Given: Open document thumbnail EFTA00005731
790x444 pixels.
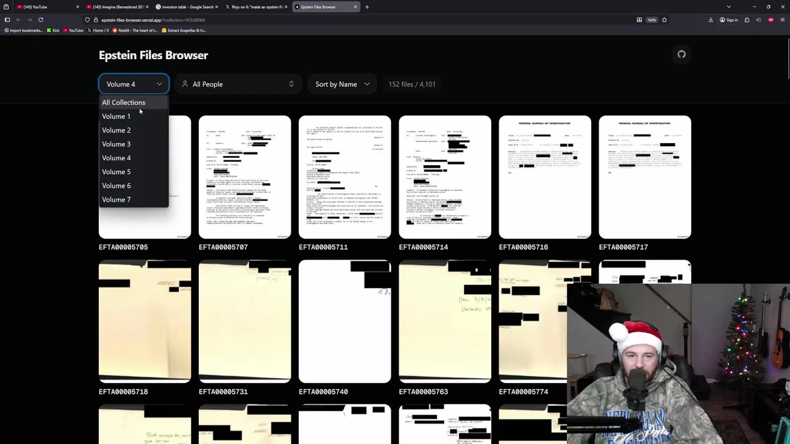Looking at the screenshot, I should click(x=245, y=321).
